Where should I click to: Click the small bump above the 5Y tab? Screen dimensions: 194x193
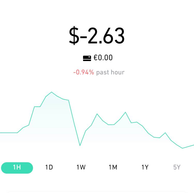click(165, 133)
